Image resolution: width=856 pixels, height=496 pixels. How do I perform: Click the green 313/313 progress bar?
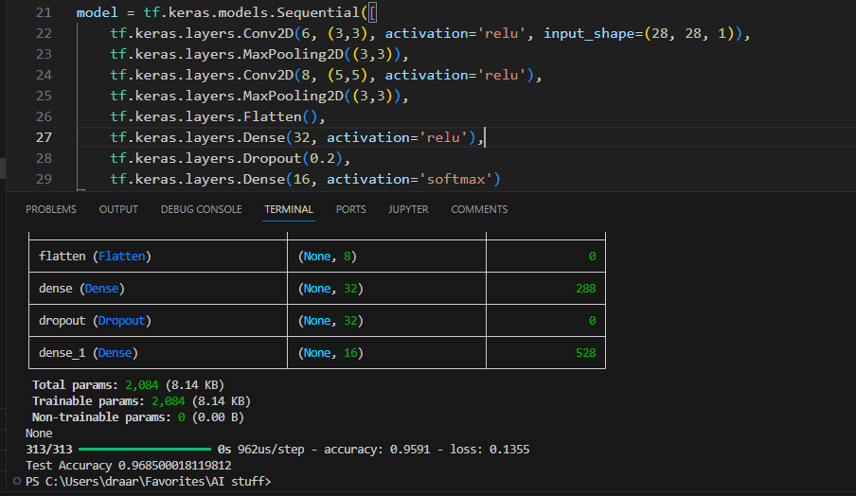(144, 450)
